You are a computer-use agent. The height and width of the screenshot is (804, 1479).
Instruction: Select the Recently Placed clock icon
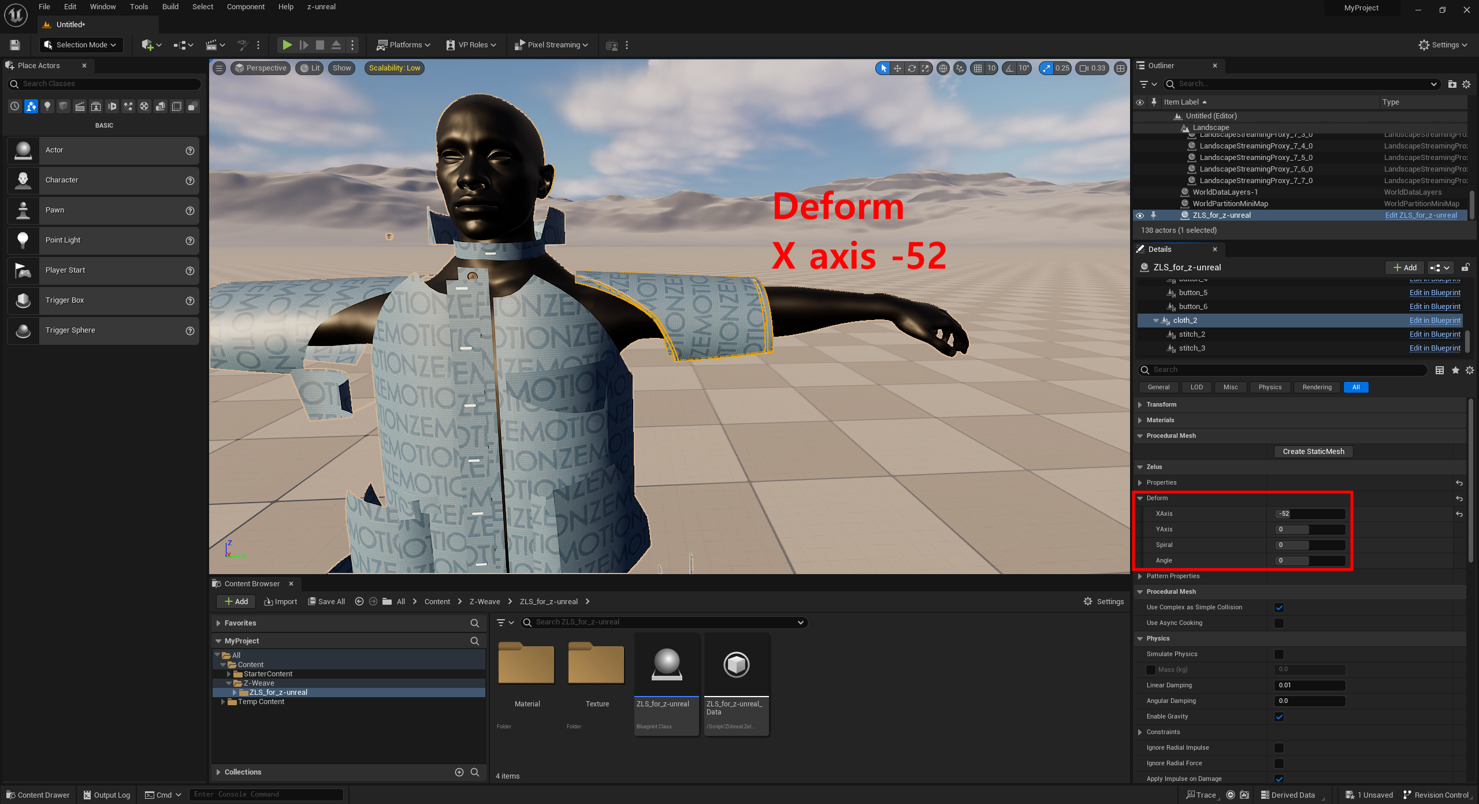click(15, 106)
